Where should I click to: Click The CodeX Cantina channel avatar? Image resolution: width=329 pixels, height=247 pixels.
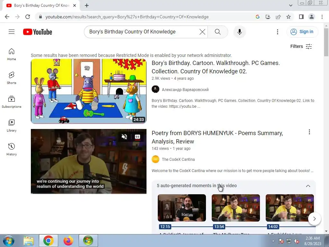156,159
